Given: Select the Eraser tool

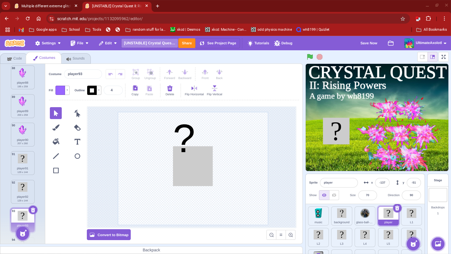Looking at the screenshot, I should pos(77,127).
